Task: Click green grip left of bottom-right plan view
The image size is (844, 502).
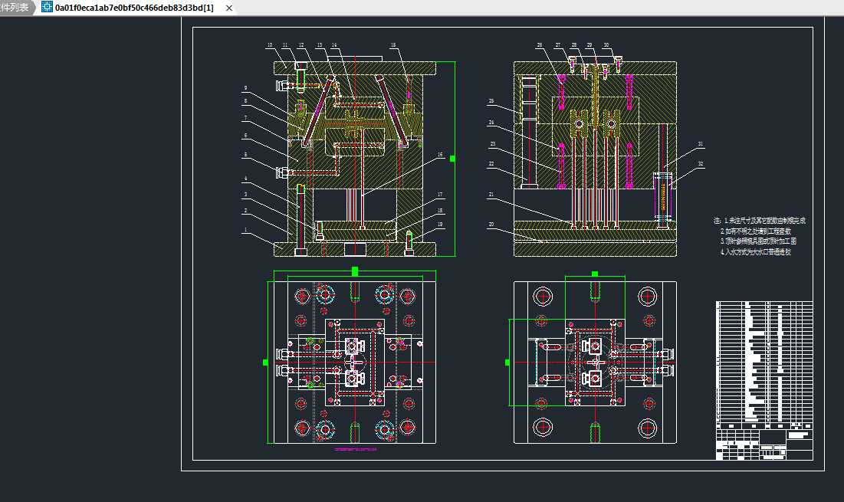Action: (x=507, y=362)
